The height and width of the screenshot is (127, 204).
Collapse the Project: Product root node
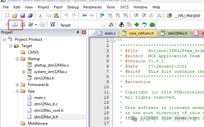point(4,39)
